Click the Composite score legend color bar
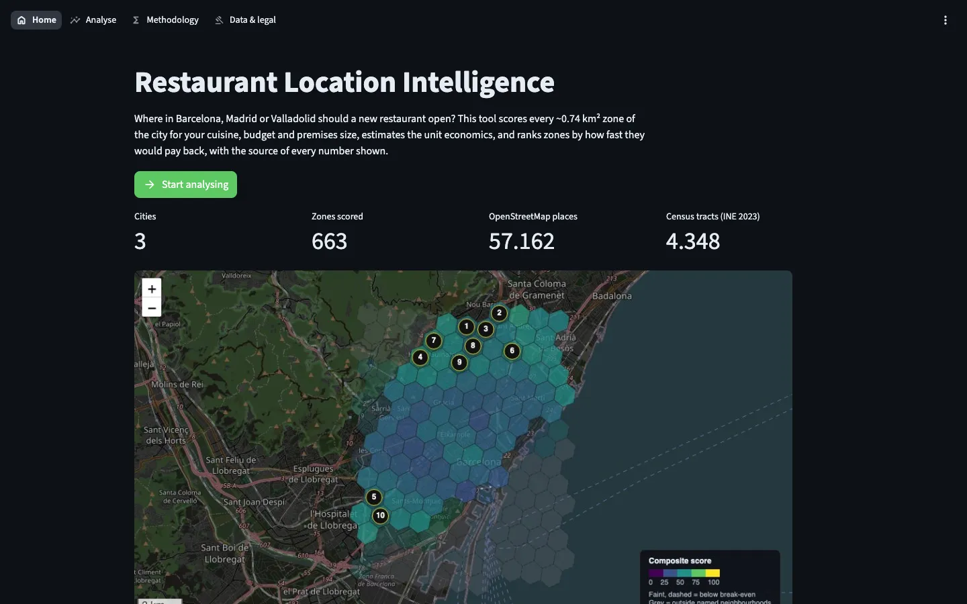The width and height of the screenshot is (967, 604). click(x=684, y=573)
